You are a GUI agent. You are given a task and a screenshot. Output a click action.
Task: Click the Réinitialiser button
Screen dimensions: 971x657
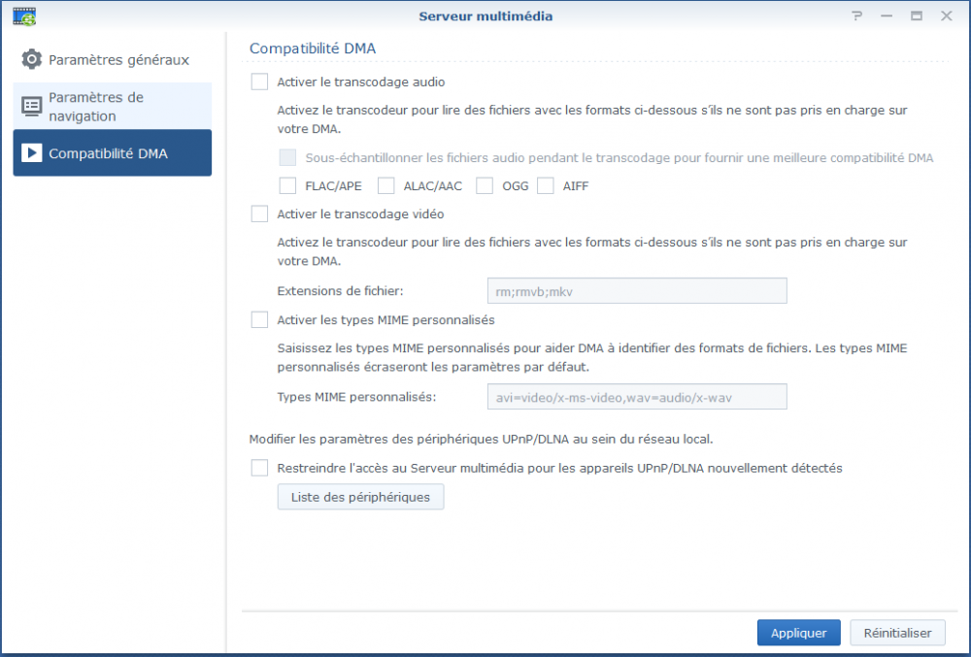897,633
